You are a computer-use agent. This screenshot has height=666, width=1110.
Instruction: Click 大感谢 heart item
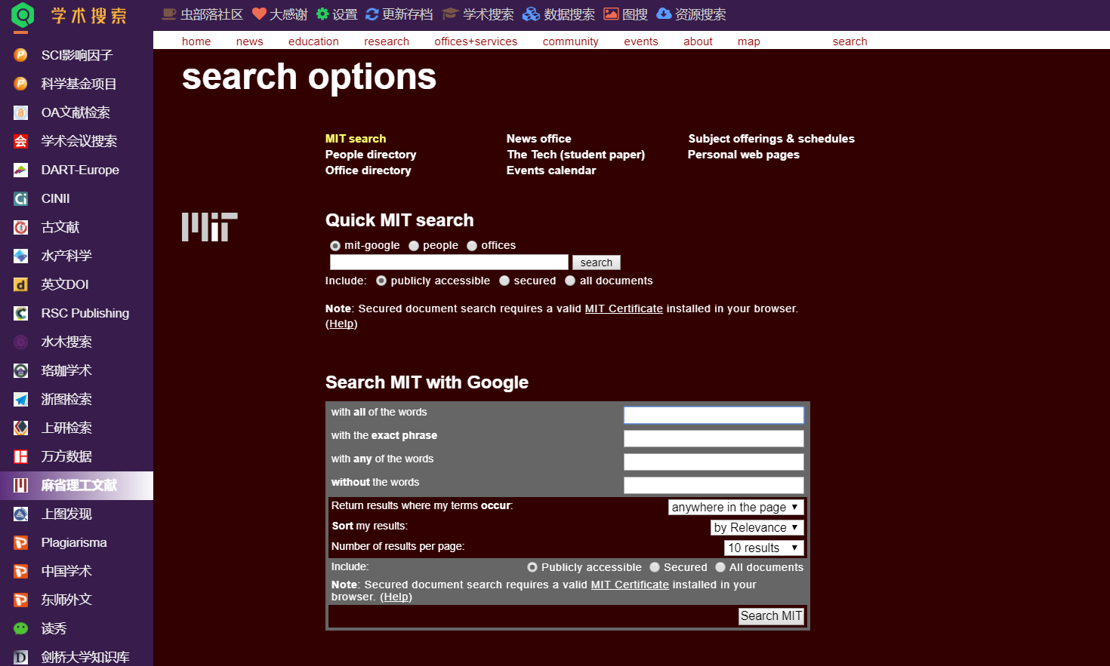[x=280, y=14]
